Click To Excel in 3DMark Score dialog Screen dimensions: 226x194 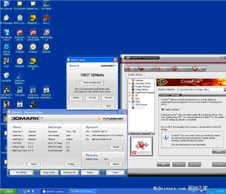click(x=92, y=97)
